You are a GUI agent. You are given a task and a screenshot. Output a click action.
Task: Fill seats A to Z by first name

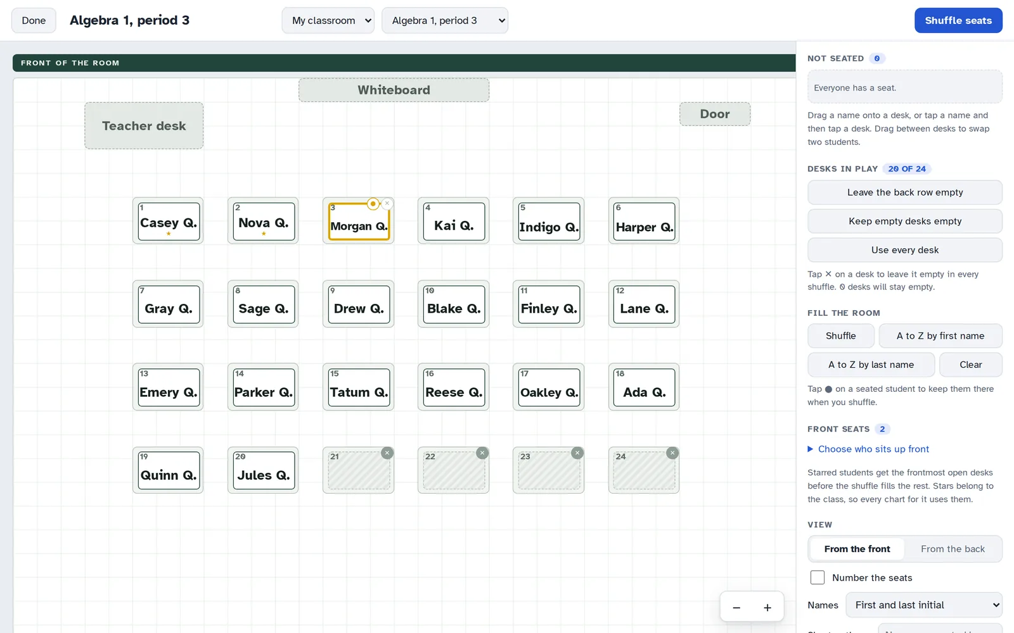[x=940, y=336]
